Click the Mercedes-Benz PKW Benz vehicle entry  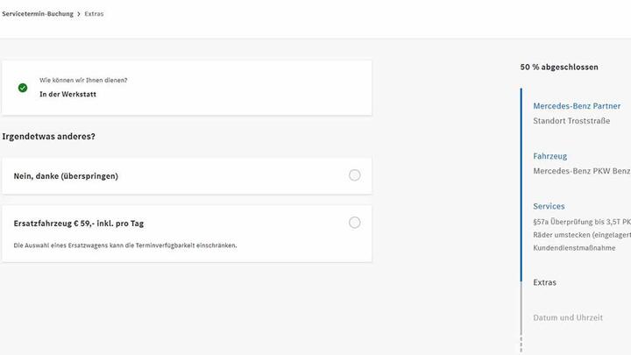(x=581, y=171)
